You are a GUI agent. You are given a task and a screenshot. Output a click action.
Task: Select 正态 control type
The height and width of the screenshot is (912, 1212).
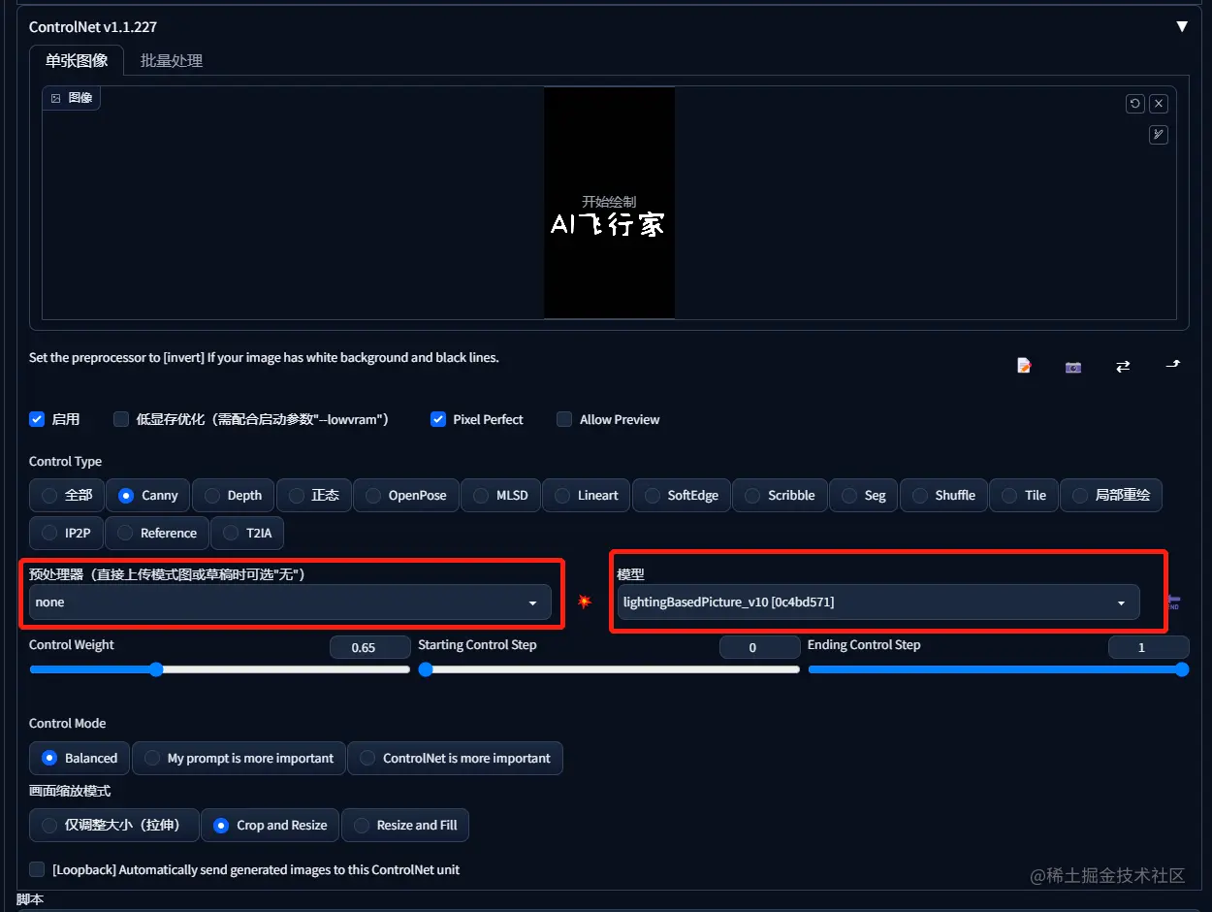pos(313,495)
